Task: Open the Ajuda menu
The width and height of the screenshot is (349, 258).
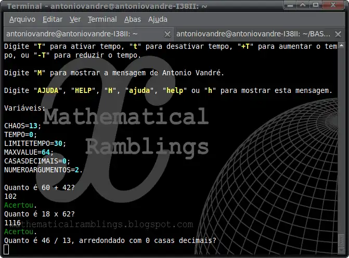Action: 158,19
